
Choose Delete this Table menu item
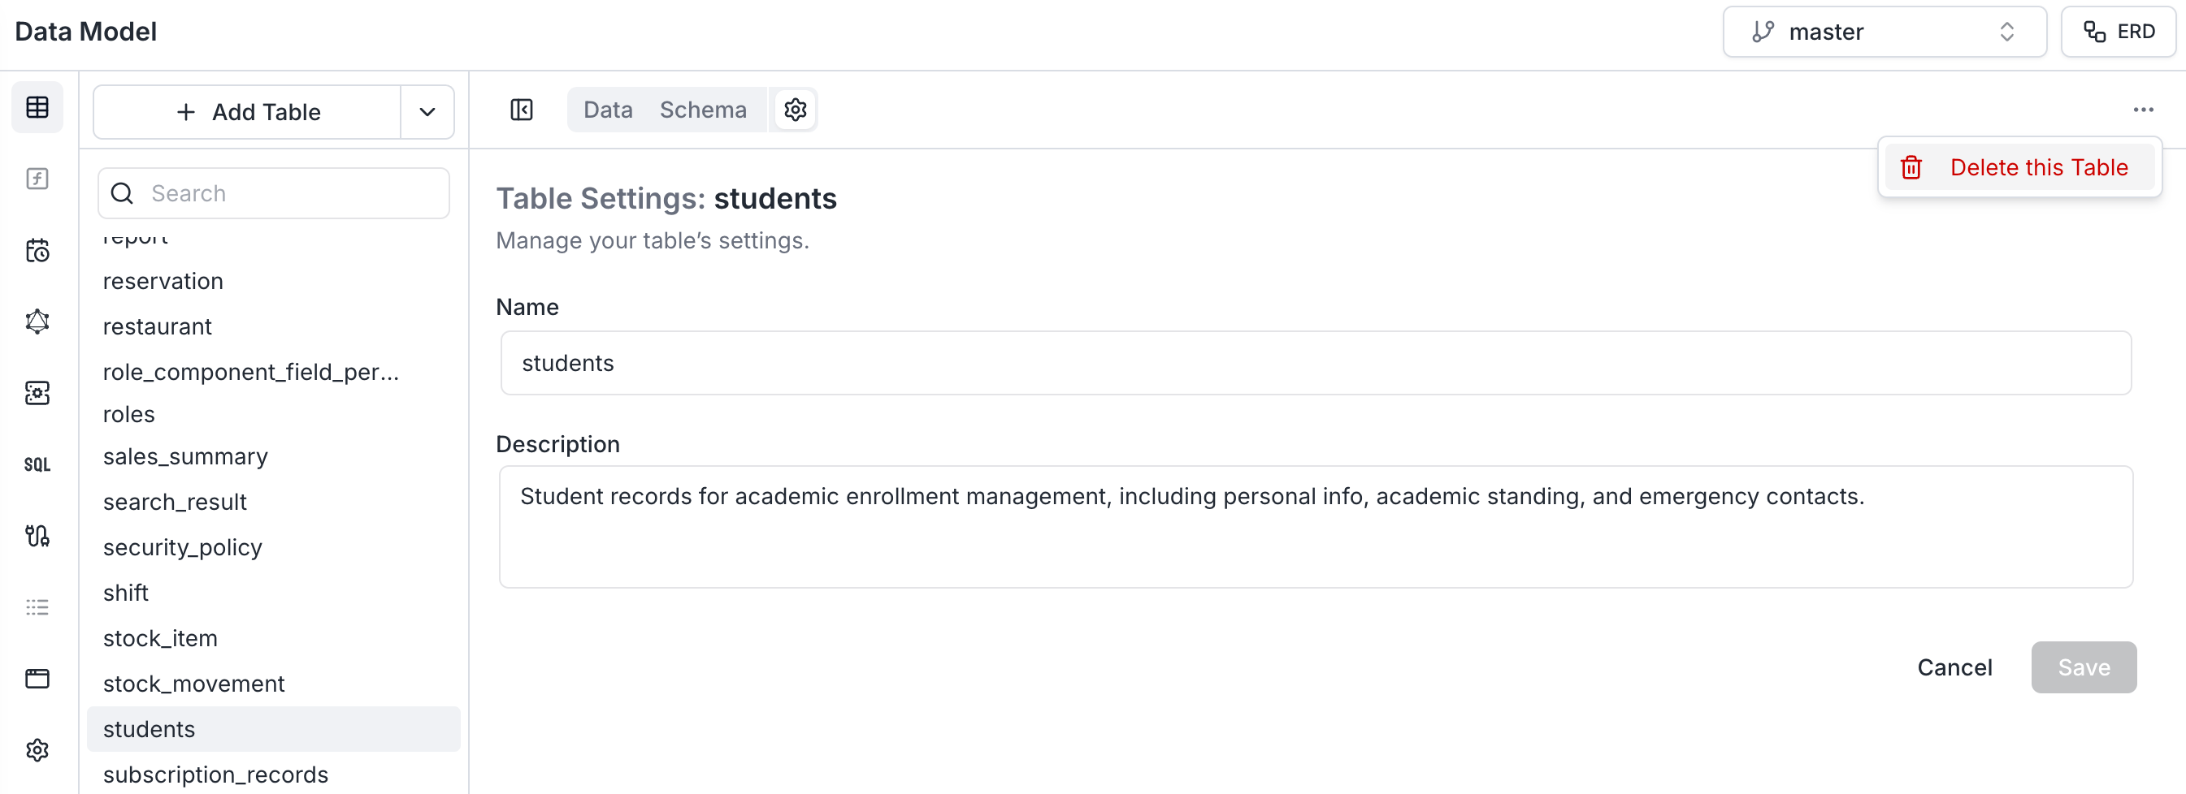click(2019, 168)
